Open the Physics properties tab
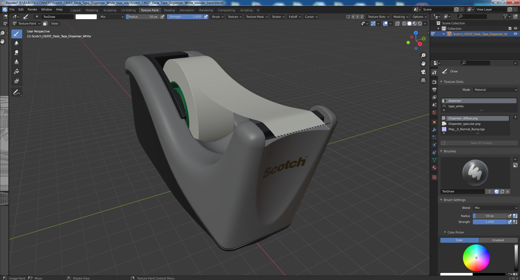 click(x=434, y=145)
